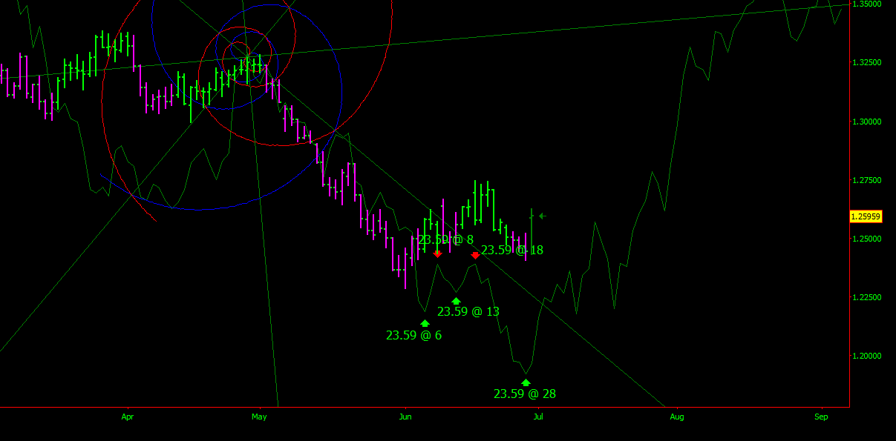Image resolution: width=896 pixels, height=441 pixels.
Task: Click the Jul label on the time axis
Action: pos(538,417)
